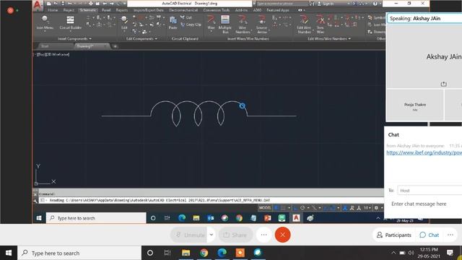462x260 pixels.
Task: Click the Windows Start button at bottom
Action: [x=9, y=253]
